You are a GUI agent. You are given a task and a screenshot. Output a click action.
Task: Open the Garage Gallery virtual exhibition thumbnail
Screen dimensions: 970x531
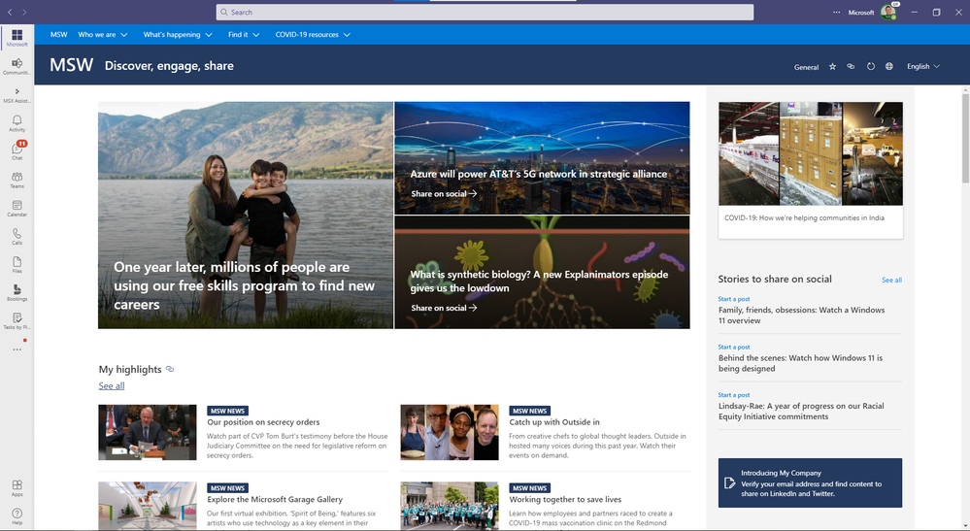point(148,506)
